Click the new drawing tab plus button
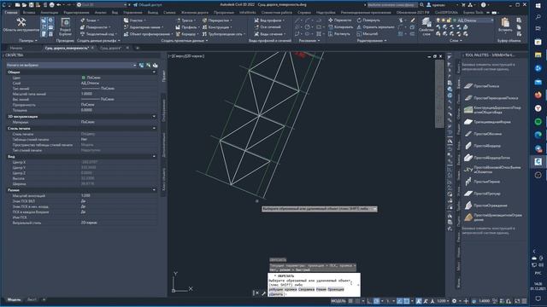547x307 pixels. coord(138,48)
